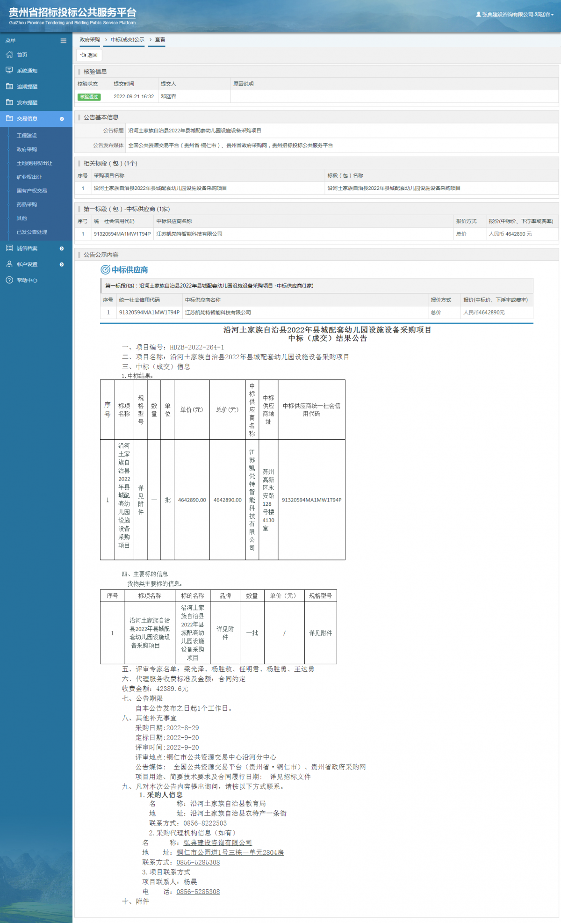
Task: Select 土地使用权出让 submenu item
Action: point(34,163)
